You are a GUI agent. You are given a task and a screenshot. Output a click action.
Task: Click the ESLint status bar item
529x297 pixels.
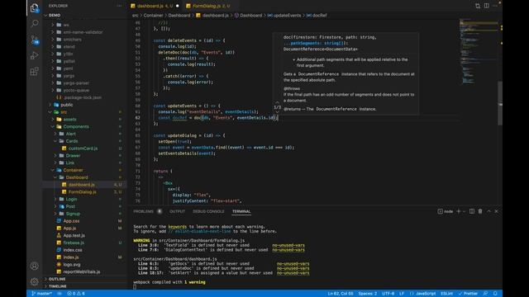coord(446,294)
